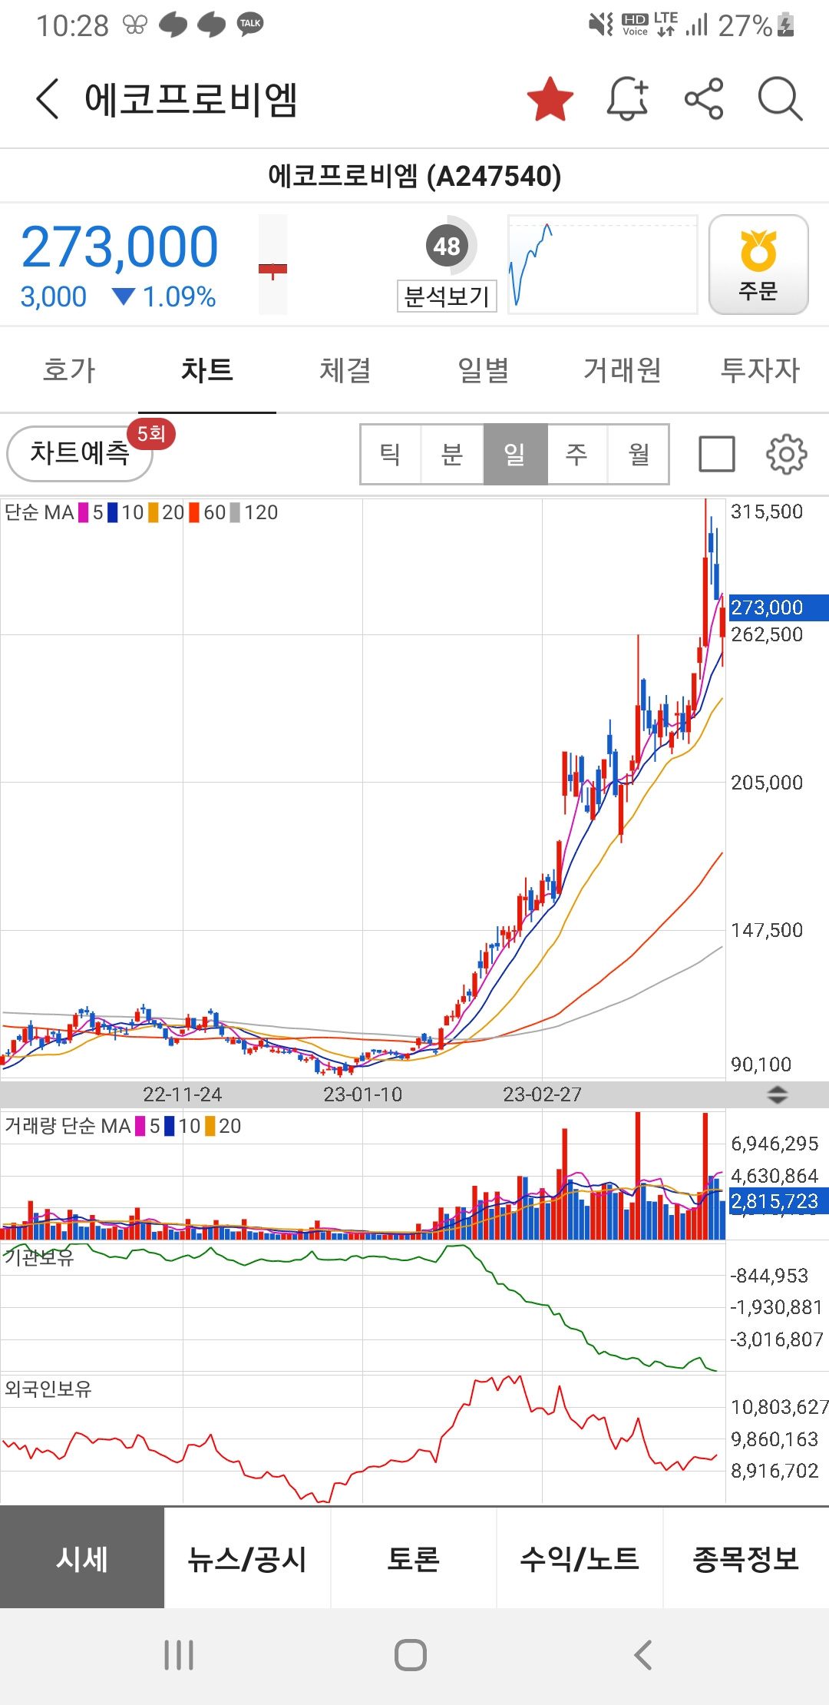Tap the red MA 60 swatch
Screen dimensions: 829x1705
pos(194,512)
